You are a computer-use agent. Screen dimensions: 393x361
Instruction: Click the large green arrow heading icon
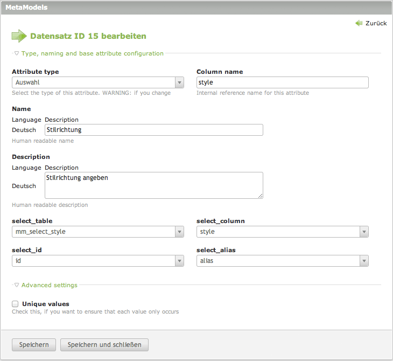[19, 36]
